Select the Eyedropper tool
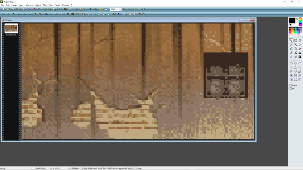The width and height of the screenshot is (303, 170). point(291,44)
